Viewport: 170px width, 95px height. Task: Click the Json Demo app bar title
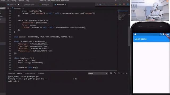coord(141,39)
